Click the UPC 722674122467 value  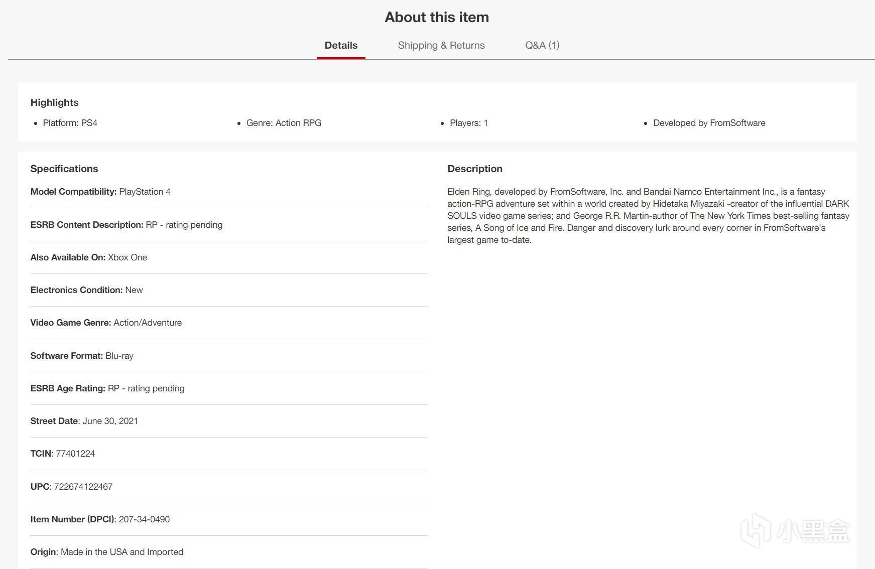83,487
